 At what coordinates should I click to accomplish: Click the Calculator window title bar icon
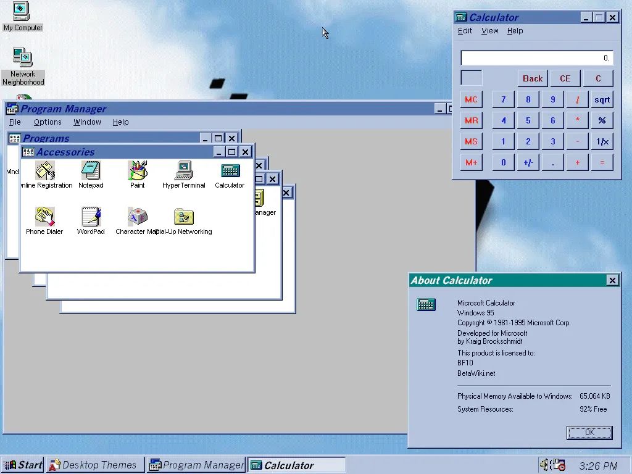461,17
